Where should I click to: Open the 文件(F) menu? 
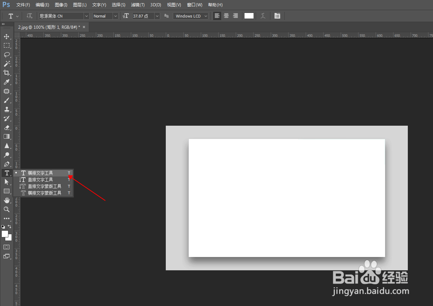tap(23, 5)
